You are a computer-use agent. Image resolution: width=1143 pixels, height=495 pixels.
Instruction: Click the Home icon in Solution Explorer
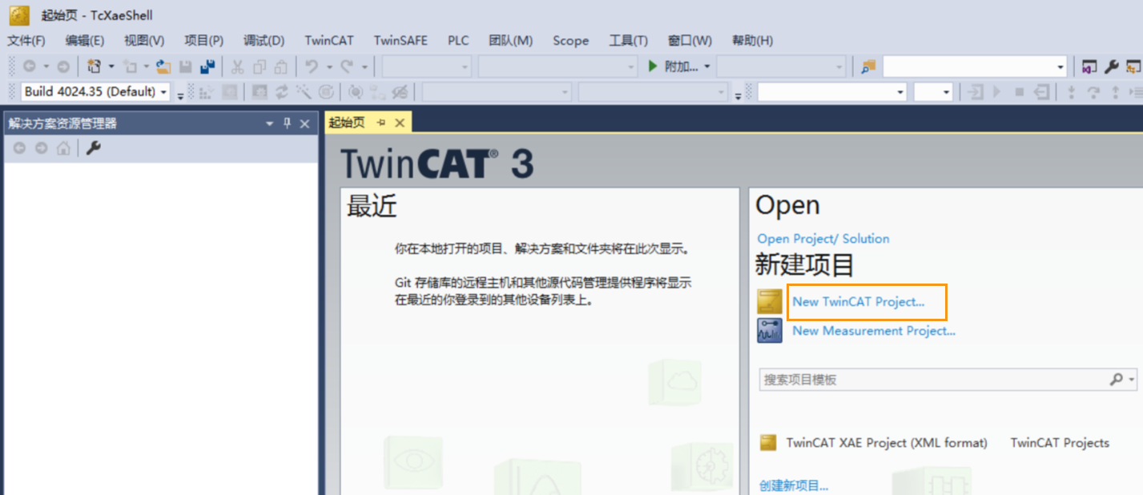(63, 148)
